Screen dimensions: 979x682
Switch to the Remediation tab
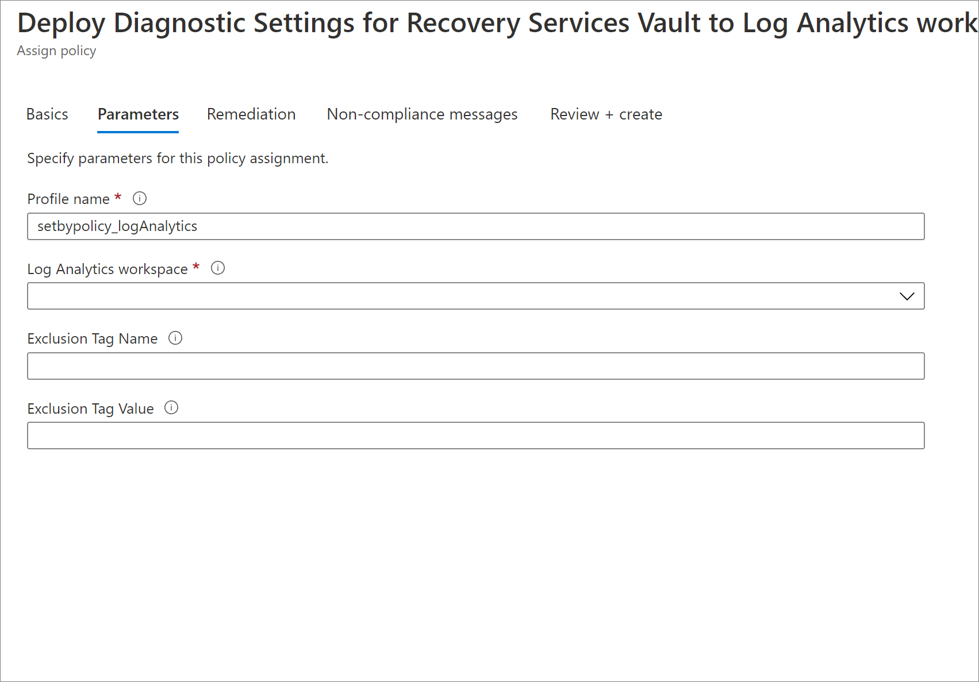point(251,114)
